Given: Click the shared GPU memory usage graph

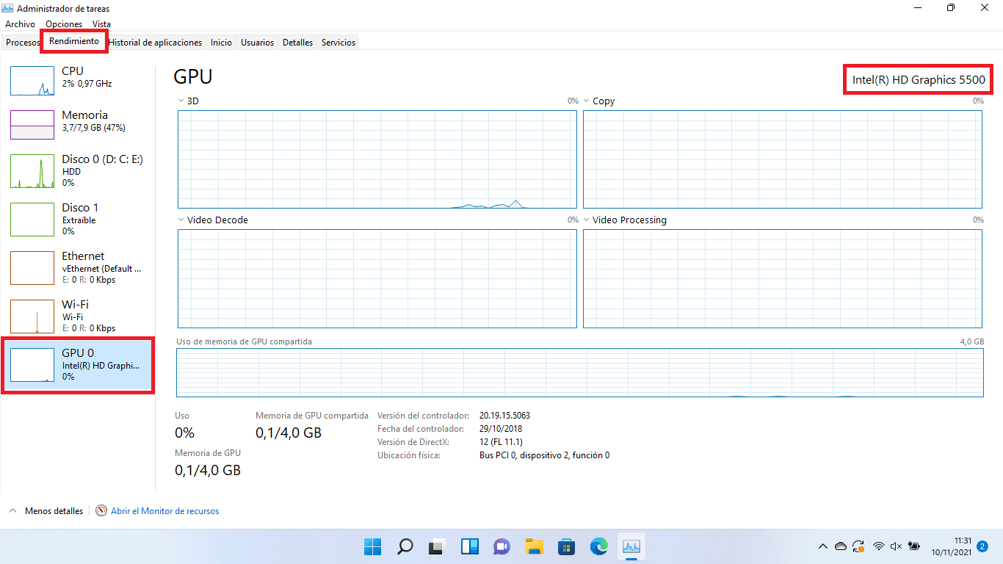Looking at the screenshot, I should tap(580, 372).
